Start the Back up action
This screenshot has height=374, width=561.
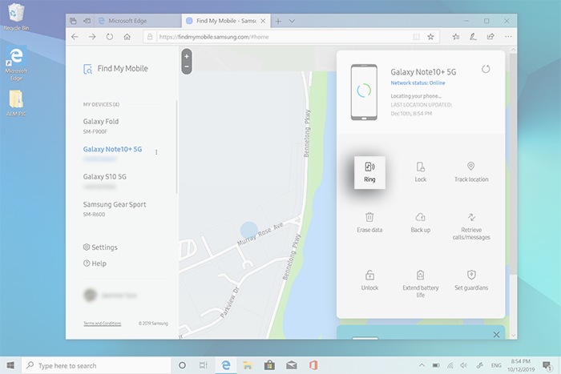421,223
